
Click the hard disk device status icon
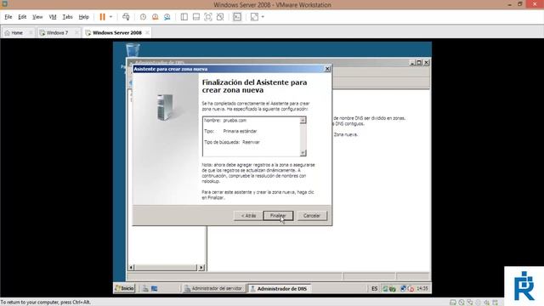point(453,303)
